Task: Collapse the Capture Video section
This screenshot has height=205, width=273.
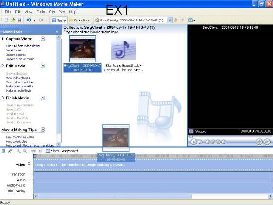Action: pyautogui.click(x=43, y=39)
